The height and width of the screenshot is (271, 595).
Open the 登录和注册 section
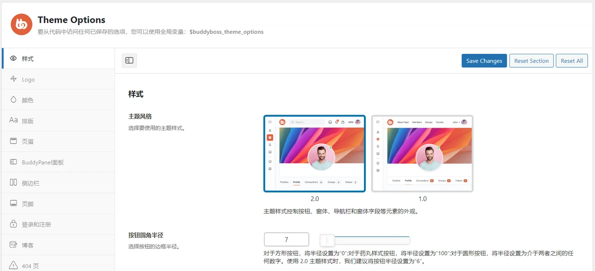click(58, 224)
